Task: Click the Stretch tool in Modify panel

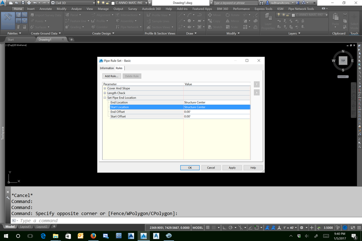Action: coord(215,27)
